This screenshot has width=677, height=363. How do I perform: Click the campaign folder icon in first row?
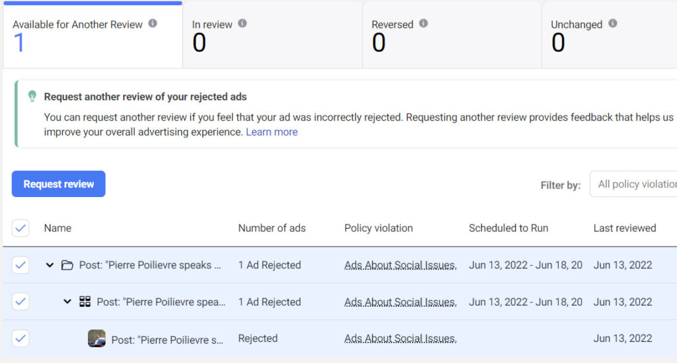67,265
